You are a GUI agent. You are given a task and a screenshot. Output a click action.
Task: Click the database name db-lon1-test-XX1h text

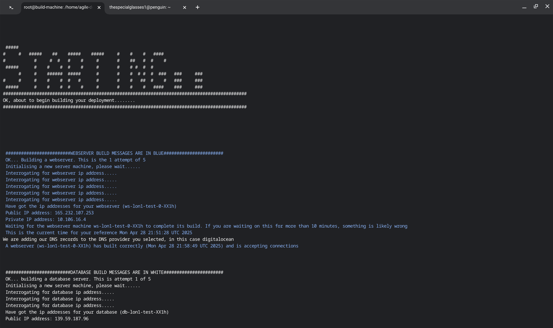(x=144, y=312)
